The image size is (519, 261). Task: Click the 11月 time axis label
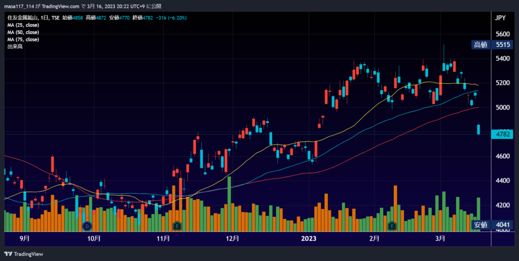(x=164, y=239)
